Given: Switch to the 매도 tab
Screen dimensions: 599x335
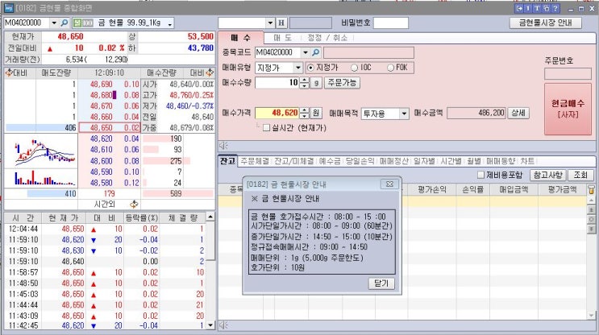Looking at the screenshot, I should tap(283, 38).
